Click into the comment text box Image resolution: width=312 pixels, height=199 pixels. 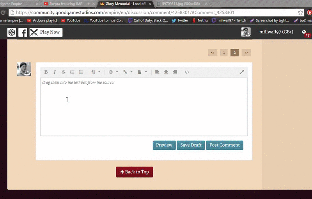(144, 107)
